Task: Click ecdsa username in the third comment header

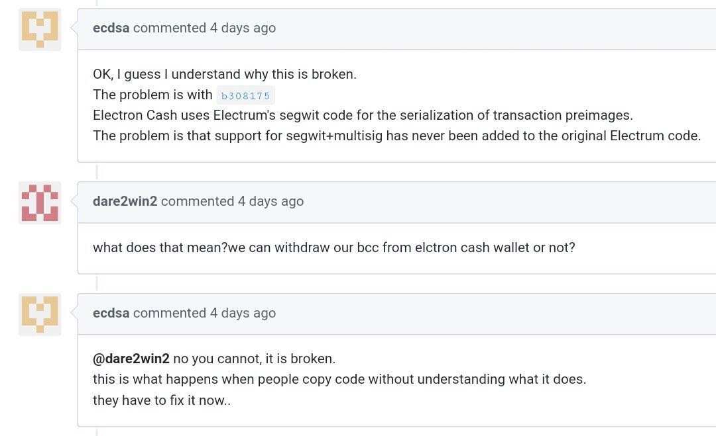Action: point(111,313)
